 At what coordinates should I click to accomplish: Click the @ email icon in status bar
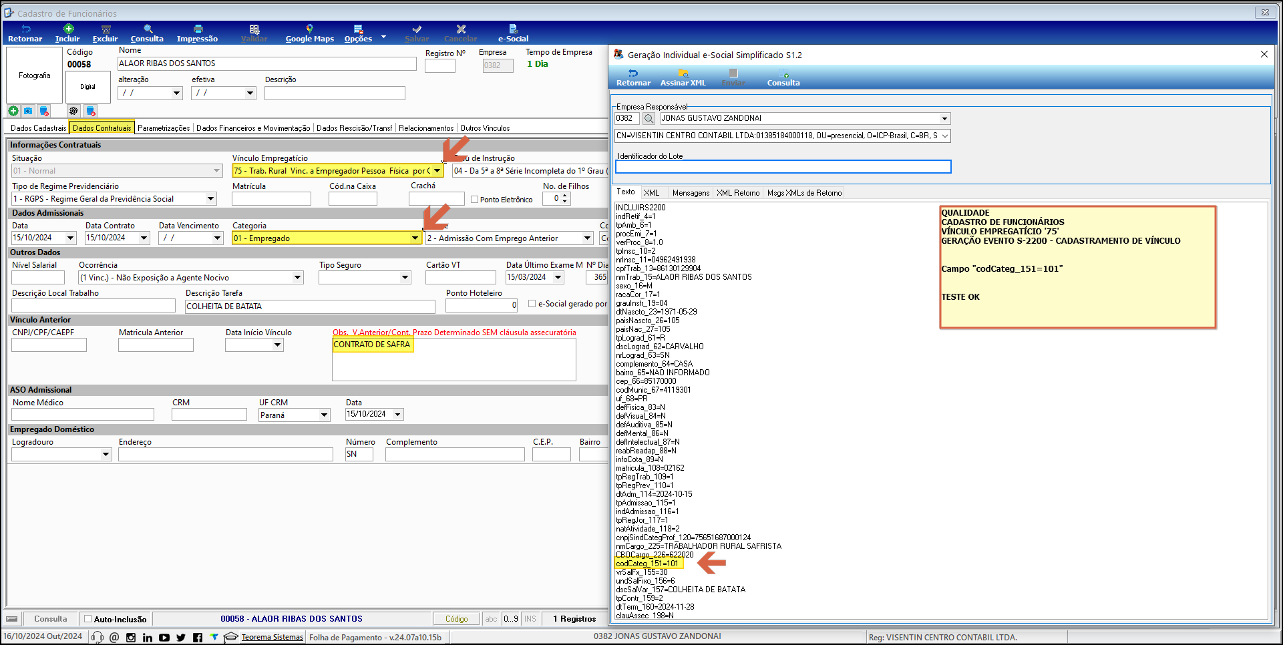[114, 637]
